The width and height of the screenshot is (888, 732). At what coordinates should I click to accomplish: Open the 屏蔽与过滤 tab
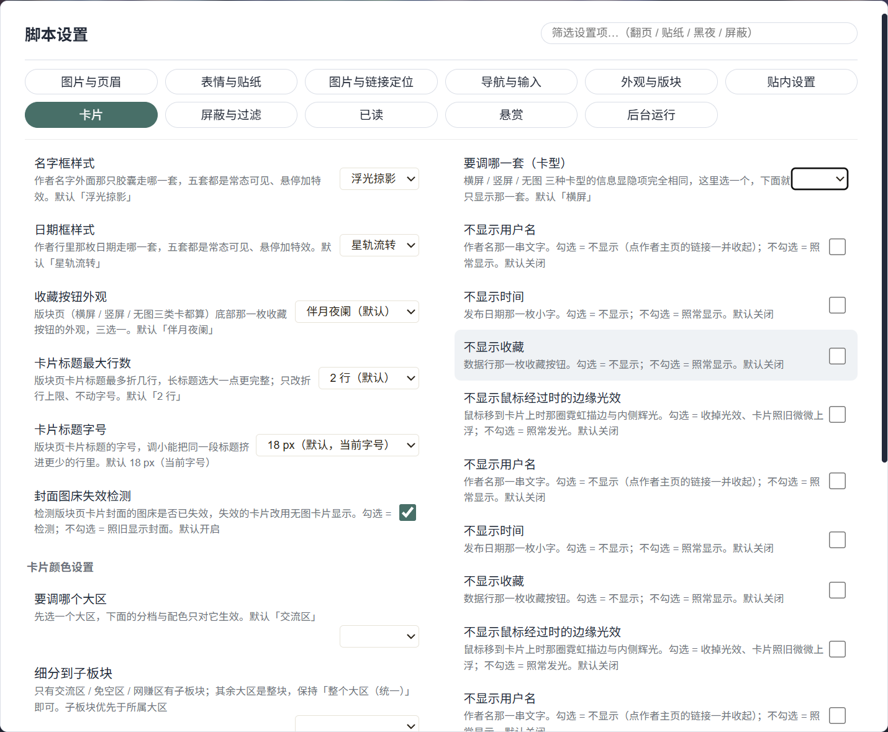231,115
